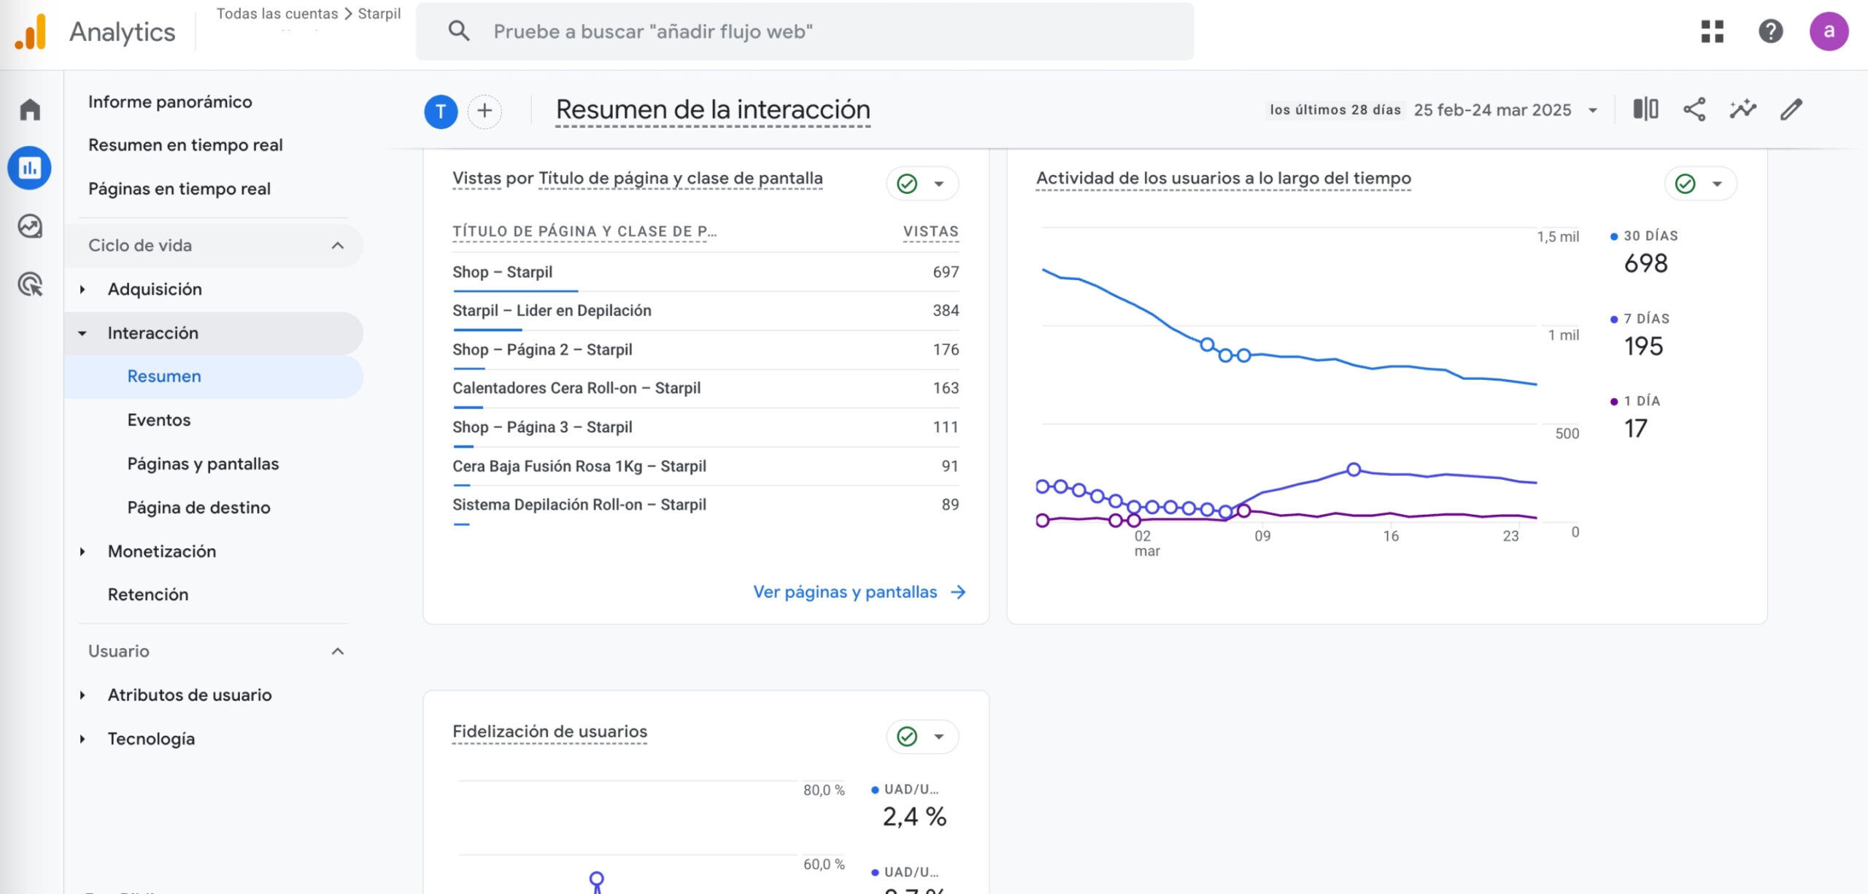1868x894 pixels.
Task: Click the arrow next to Ver páginas y pantallas
Action: tap(958, 592)
